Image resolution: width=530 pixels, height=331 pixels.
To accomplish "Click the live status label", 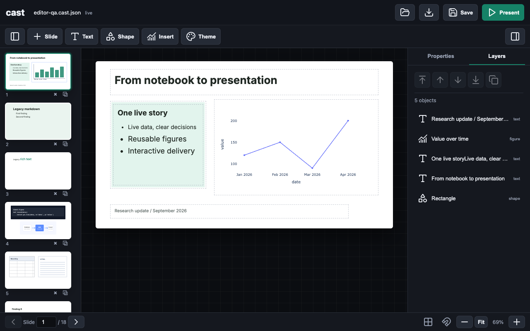I will [89, 13].
